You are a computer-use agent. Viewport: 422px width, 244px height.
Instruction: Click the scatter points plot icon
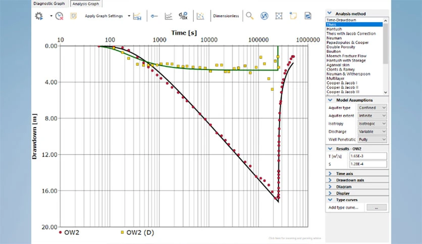click(200, 16)
